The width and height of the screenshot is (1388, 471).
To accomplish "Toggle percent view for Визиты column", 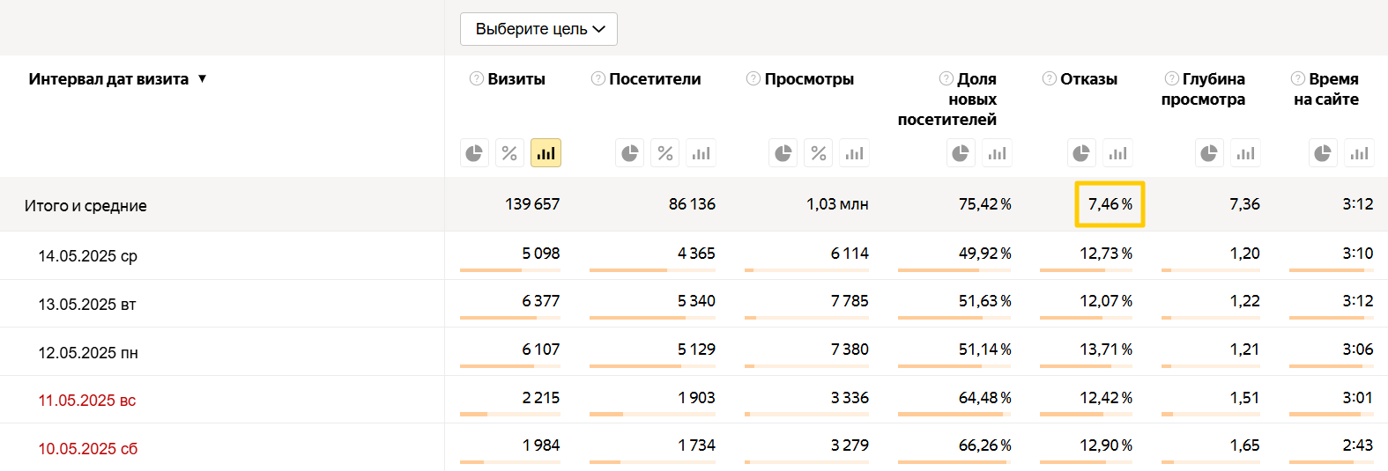I will point(509,153).
